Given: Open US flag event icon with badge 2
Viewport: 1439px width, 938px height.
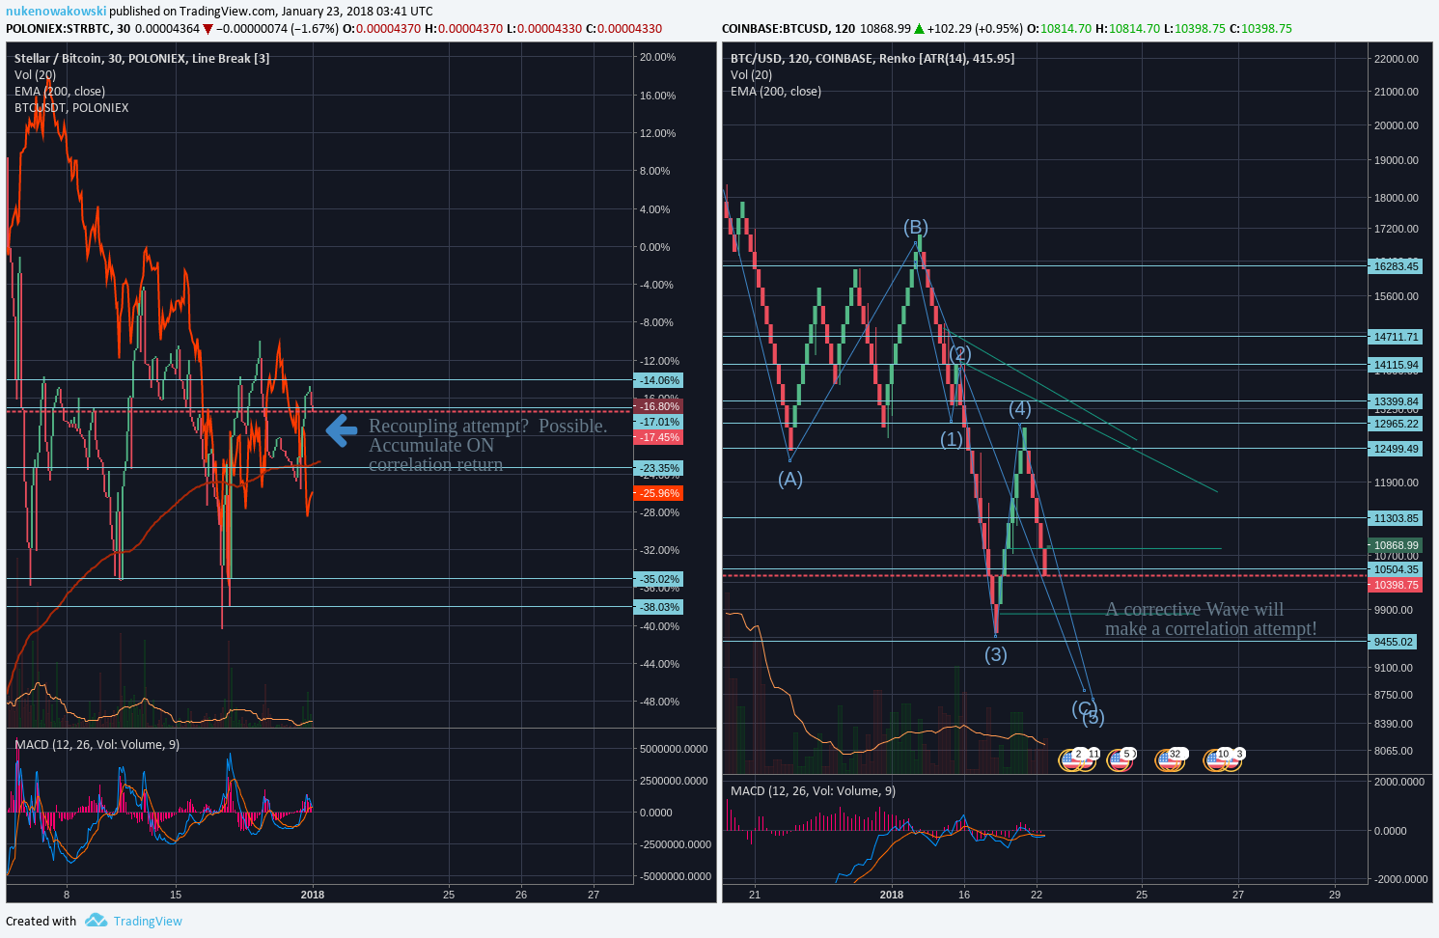Looking at the screenshot, I should 1069,759.
